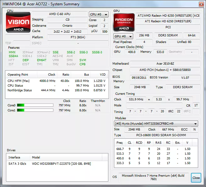Click the BIOS date 09/19/2011 field
This screenshot has width=206, height=187.
pyautogui.click(x=139, y=77)
